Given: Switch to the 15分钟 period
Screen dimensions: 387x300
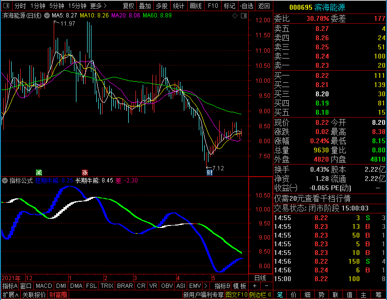Looking at the screenshot, I should 77,6.
